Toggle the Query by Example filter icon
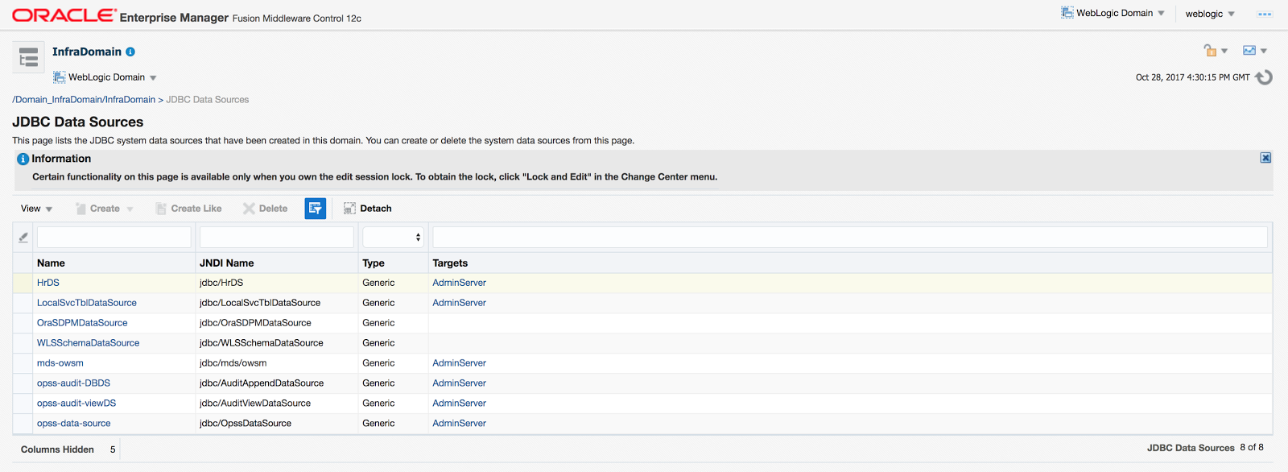Screen dimensions: 1288x472 click(315, 209)
